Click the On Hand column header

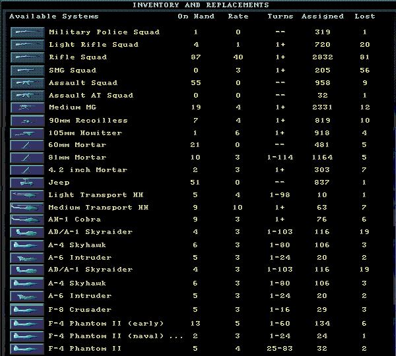click(196, 16)
